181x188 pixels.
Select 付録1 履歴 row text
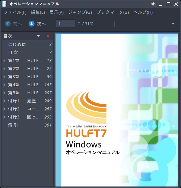24,101
